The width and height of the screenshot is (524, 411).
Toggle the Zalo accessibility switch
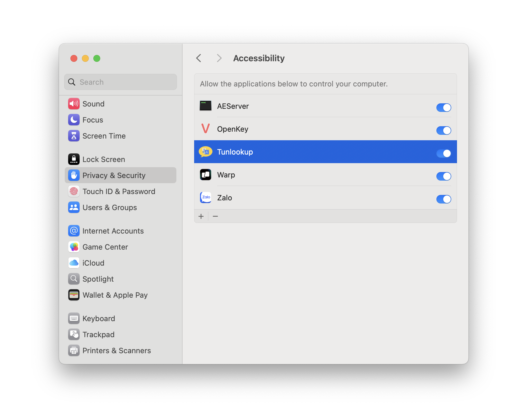[x=444, y=199]
